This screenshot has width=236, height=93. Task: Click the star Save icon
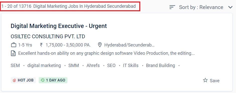click(x=205, y=80)
